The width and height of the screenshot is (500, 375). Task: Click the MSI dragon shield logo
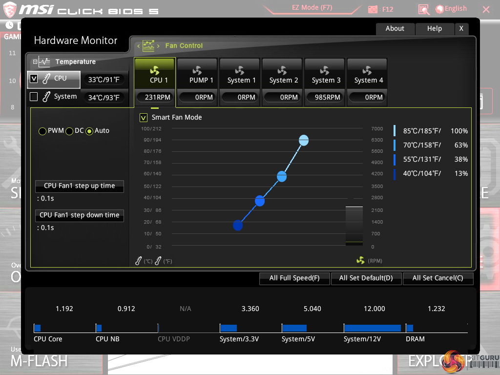pos(10,10)
